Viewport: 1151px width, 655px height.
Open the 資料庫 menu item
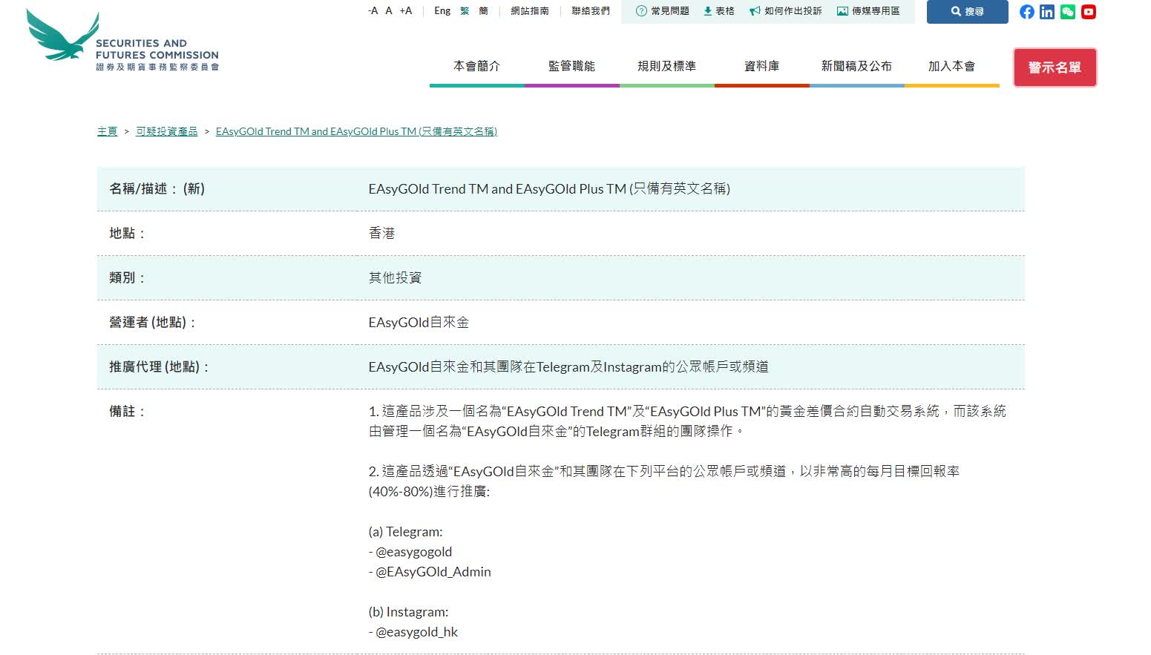coord(761,66)
